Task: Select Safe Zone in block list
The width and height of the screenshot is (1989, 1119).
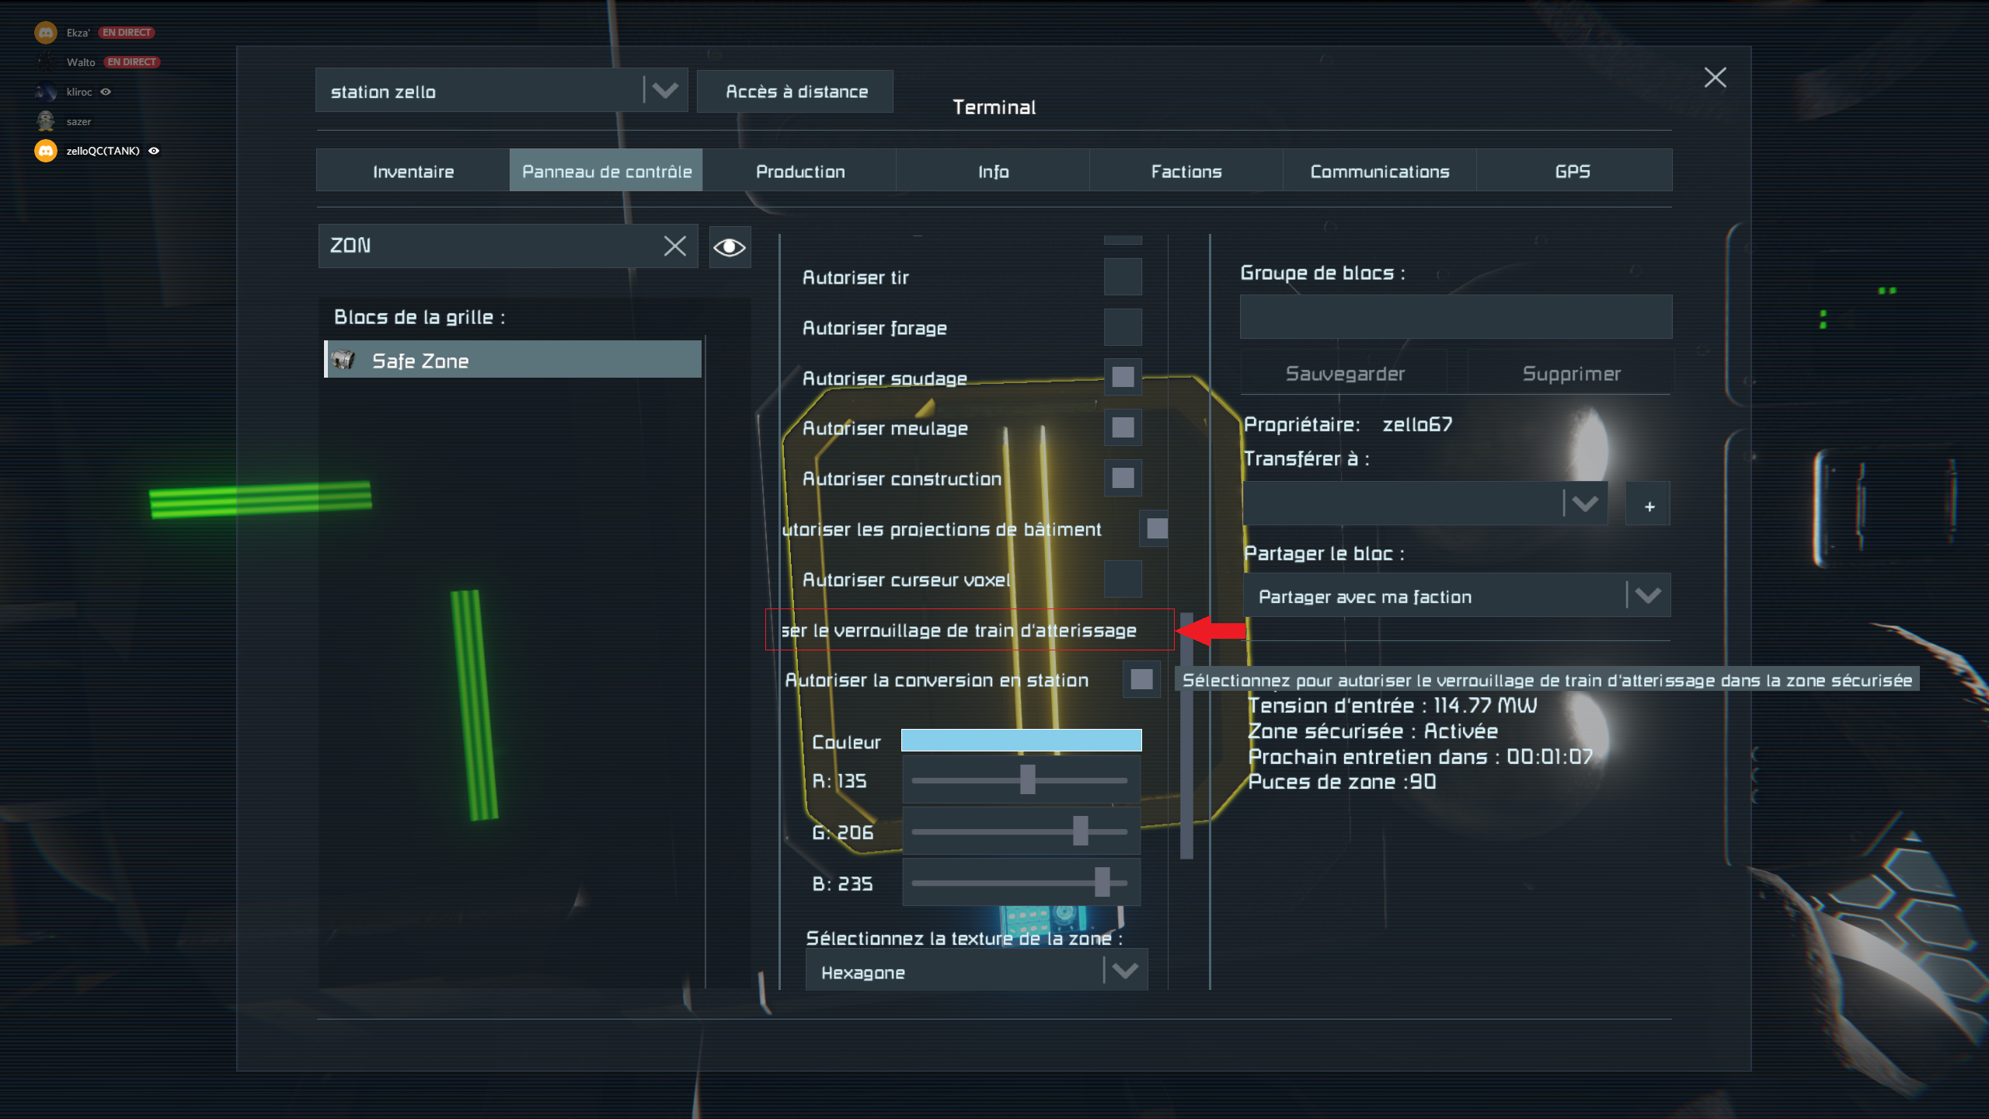Action: pyautogui.click(x=513, y=360)
